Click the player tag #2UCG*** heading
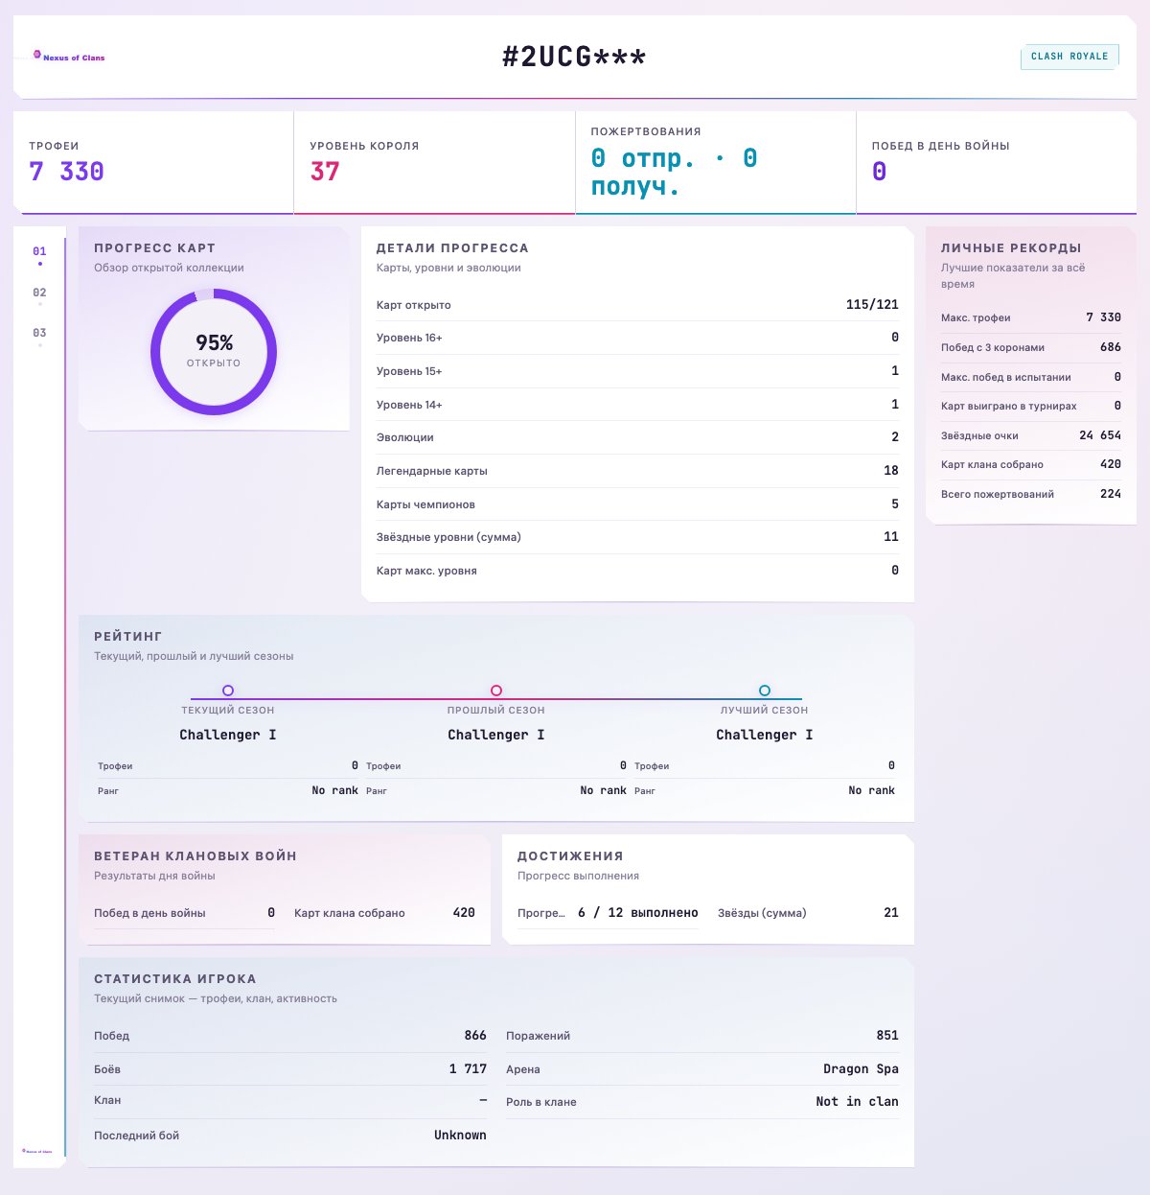 click(574, 57)
